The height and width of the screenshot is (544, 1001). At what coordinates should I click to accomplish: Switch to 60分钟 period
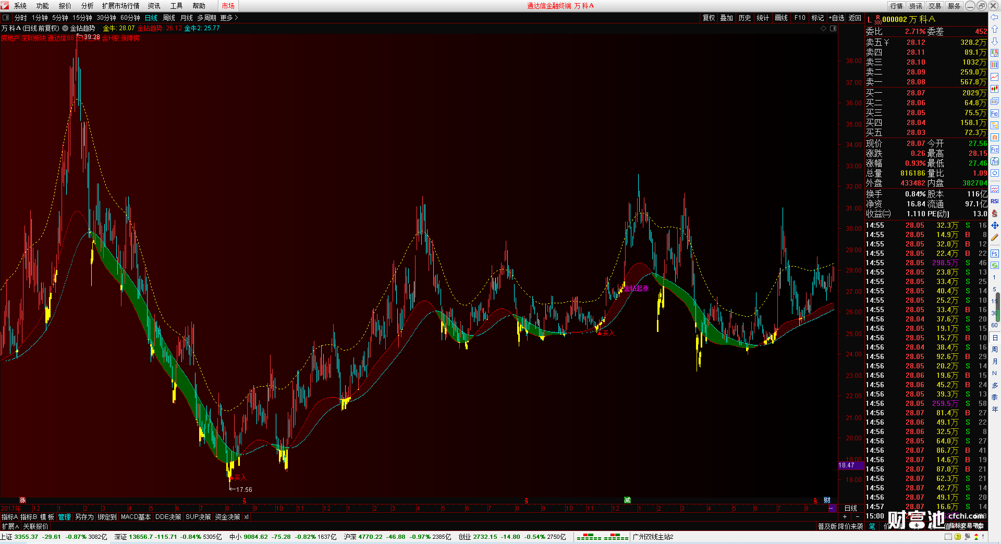coord(130,18)
